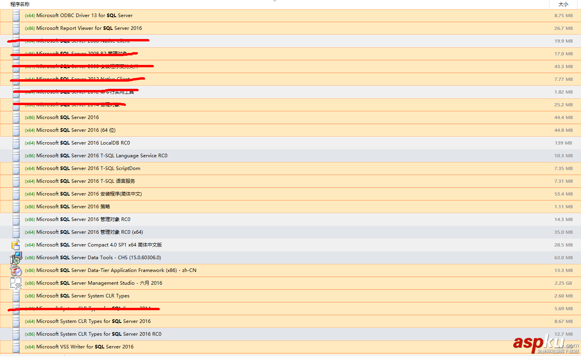Click the icon beside Microsoft SQL Server 2016 (x86)
581x356 pixels.
click(16, 117)
